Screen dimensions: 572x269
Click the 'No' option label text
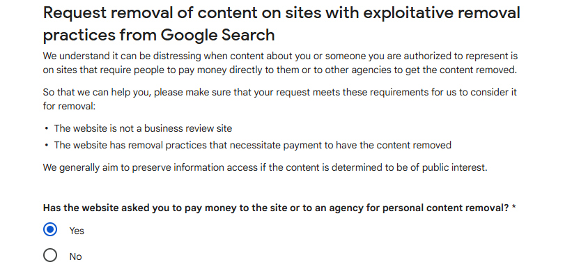(x=75, y=256)
